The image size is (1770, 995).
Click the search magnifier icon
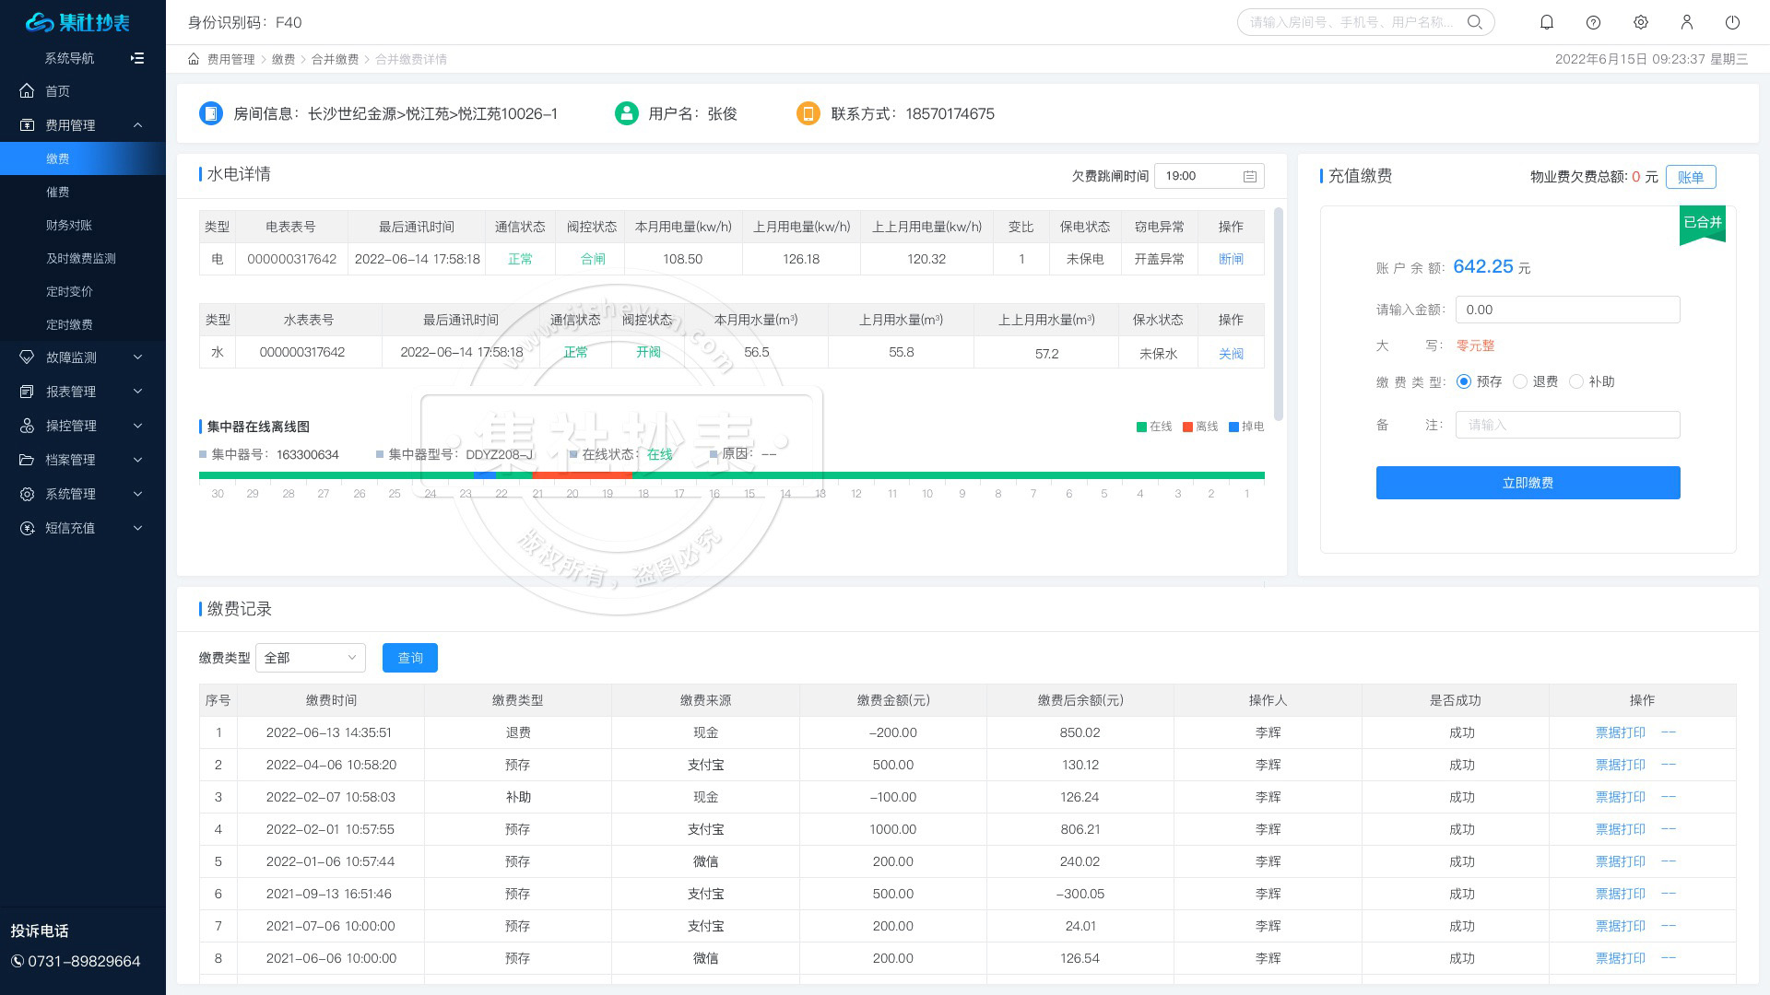(x=1475, y=22)
